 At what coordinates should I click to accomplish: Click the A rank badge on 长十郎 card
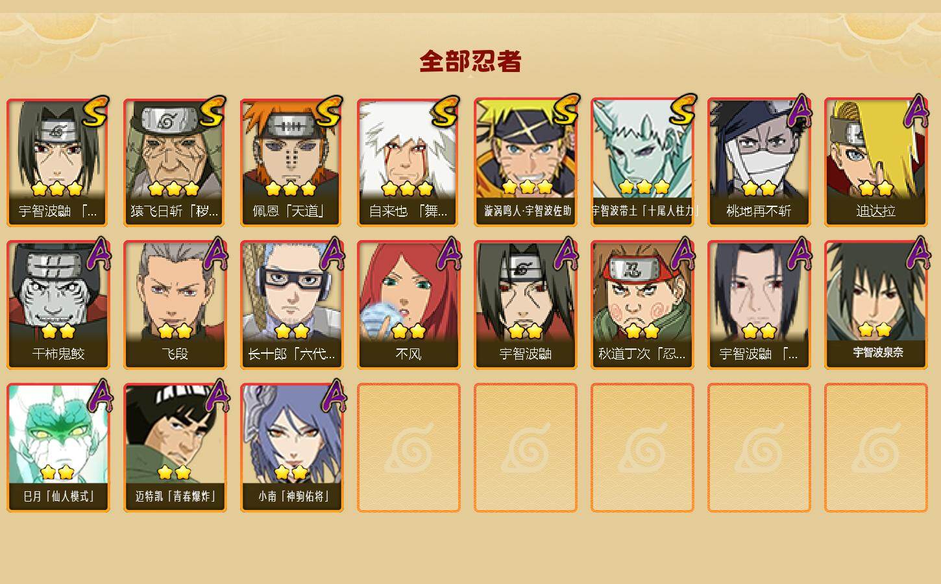(333, 254)
